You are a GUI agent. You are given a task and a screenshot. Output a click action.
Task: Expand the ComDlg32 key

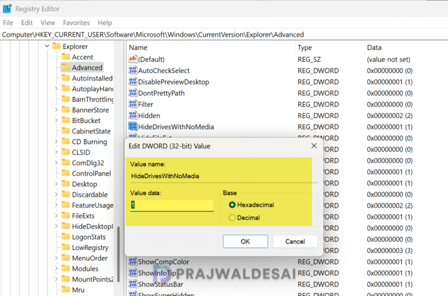[56, 163]
